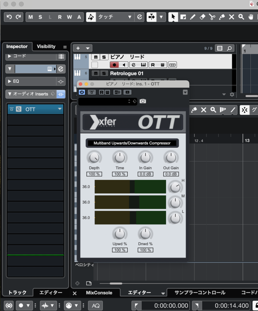Take plugin snapshot with camera icon
The width and height of the screenshot is (258, 311).
143,101
